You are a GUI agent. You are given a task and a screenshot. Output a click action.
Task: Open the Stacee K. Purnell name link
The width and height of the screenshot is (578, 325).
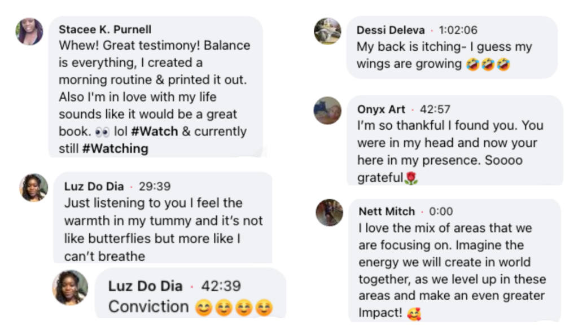pos(105,29)
